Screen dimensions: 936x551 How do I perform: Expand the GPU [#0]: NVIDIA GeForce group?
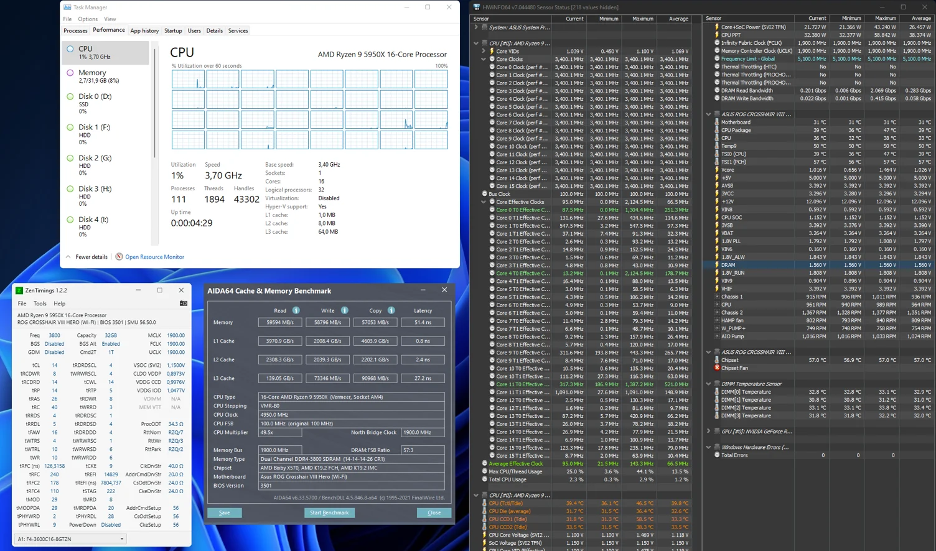click(x=708, y=432)
